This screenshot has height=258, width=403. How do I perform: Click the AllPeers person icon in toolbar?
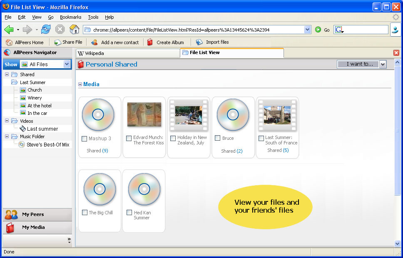coord(395,30)
